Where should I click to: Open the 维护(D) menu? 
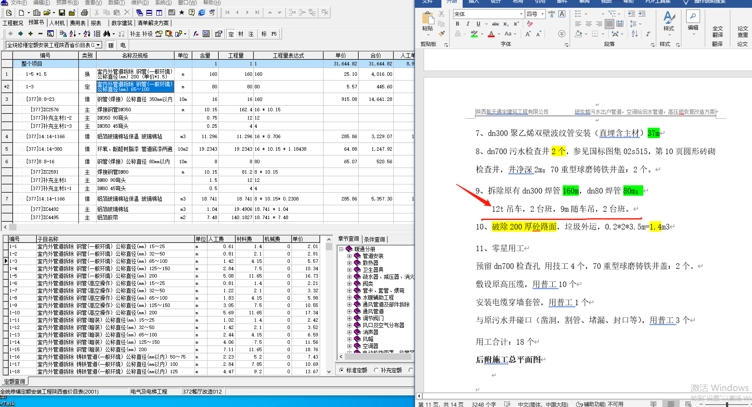point(139,3)
